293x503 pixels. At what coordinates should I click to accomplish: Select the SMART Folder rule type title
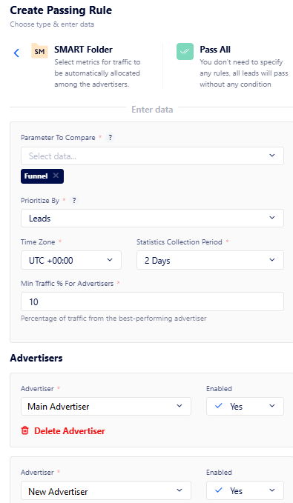[x=84, y=50]
